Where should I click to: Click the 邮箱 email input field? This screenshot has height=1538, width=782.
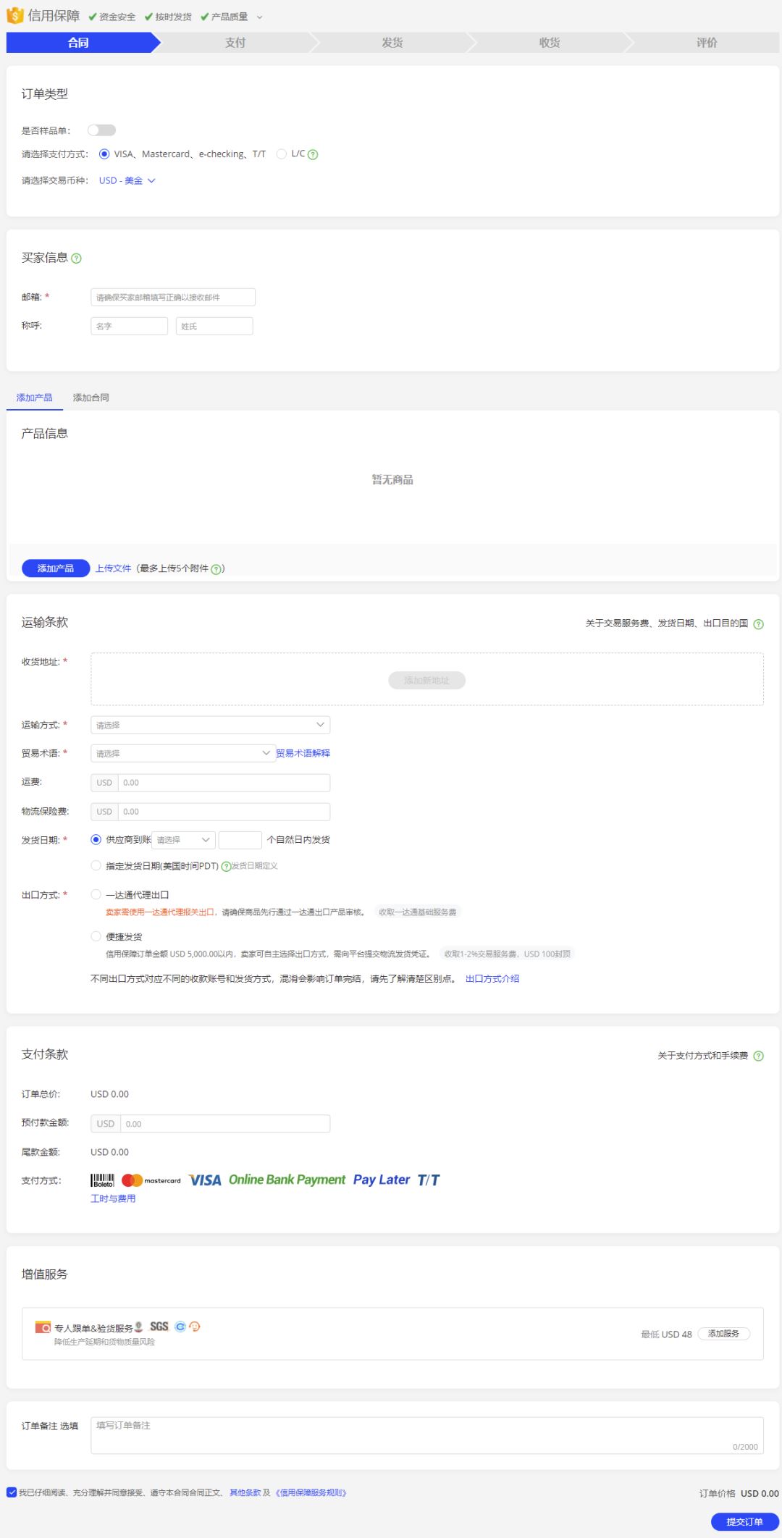(173, 298)
